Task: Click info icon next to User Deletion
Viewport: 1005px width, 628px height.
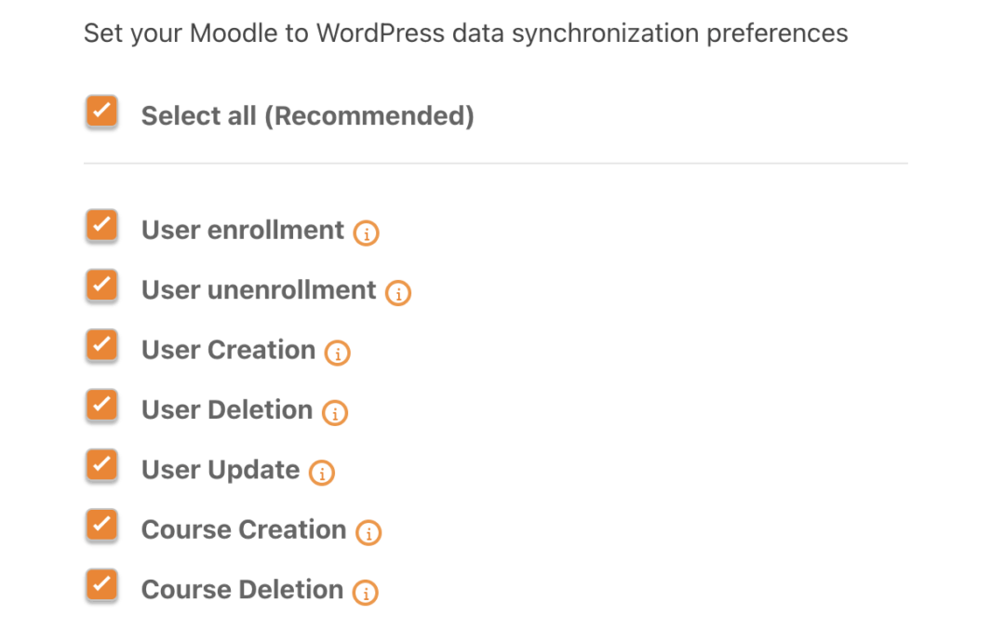Action: 335,412
